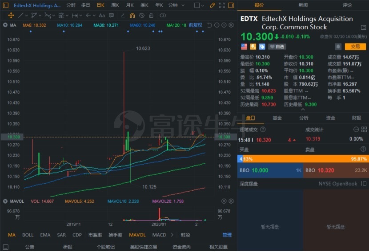Image resolution: width=369 pixels, height=252 pixels.
Task: Toggle the right sidebar panel icon
Action: (x=231, y=5)
